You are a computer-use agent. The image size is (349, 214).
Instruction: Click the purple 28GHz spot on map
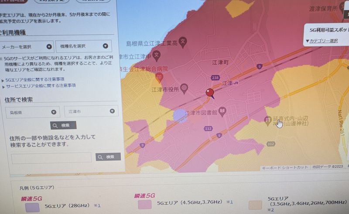tap(180, 116)
